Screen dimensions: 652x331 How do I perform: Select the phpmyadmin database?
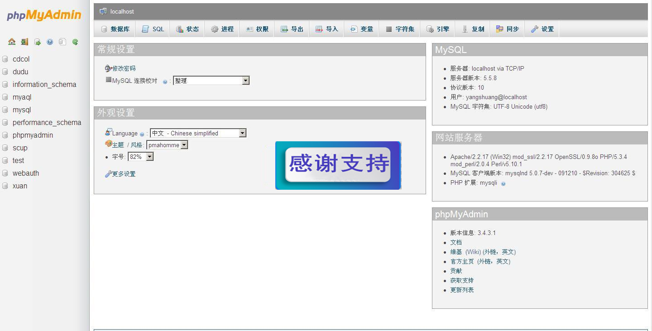(x=33, y=135)
